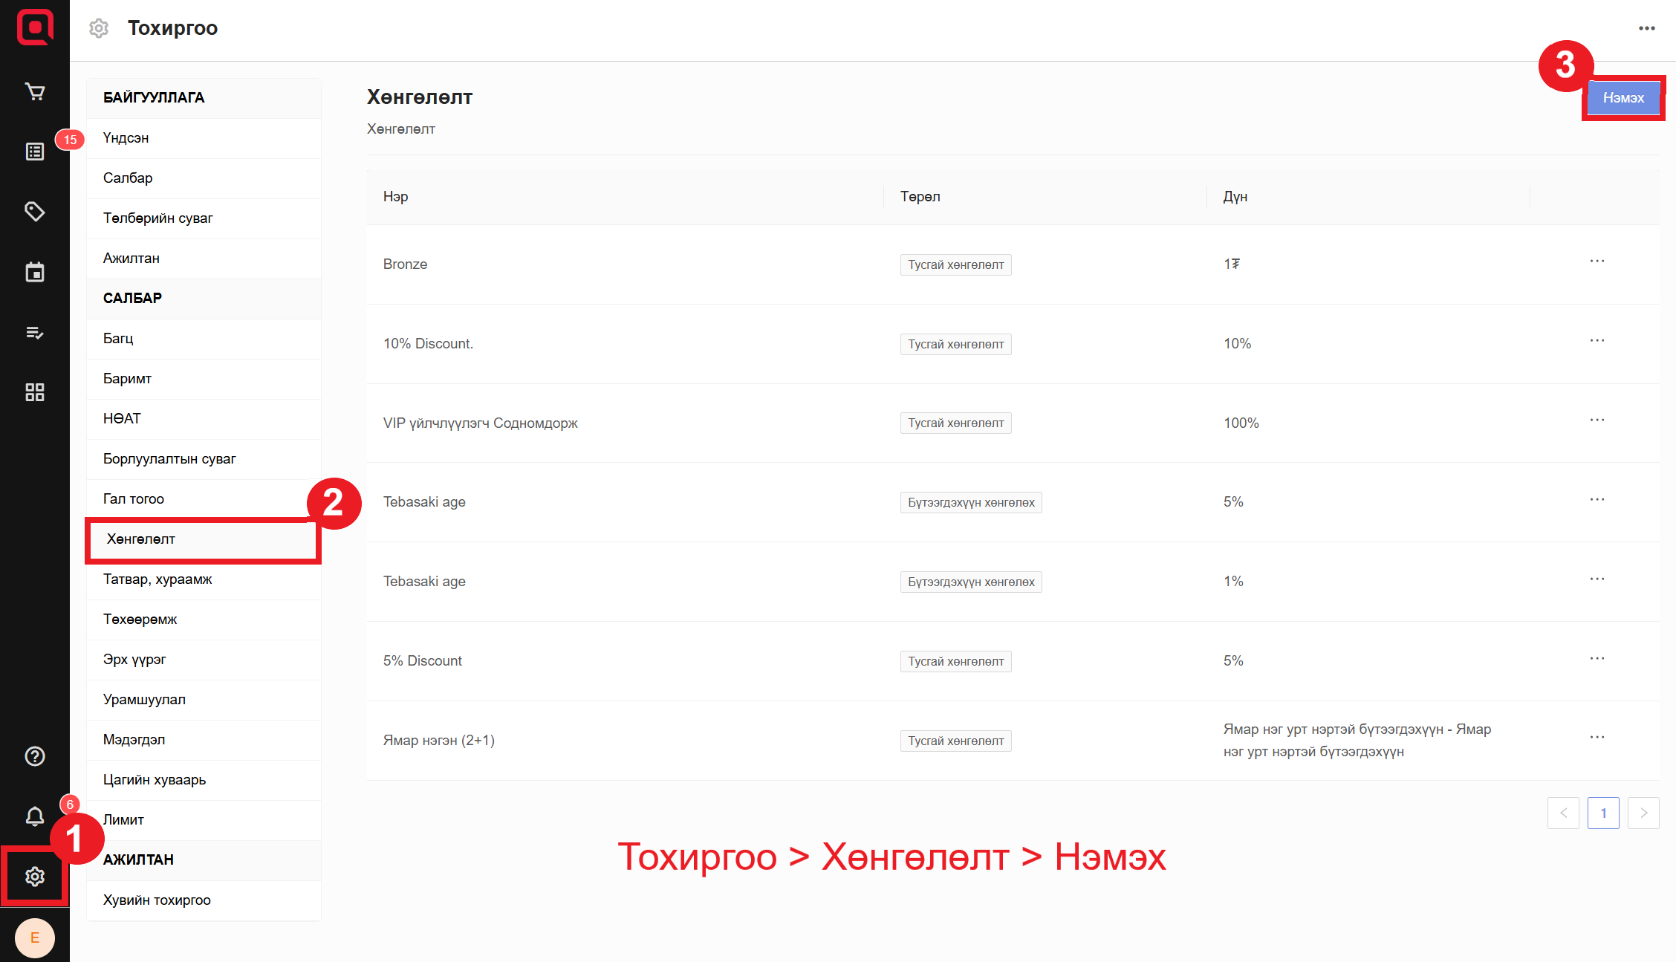Open the checklist icon in sidebar
Image resolution: width=1676 pixels, height=962 pixels.
pos(35,332)
